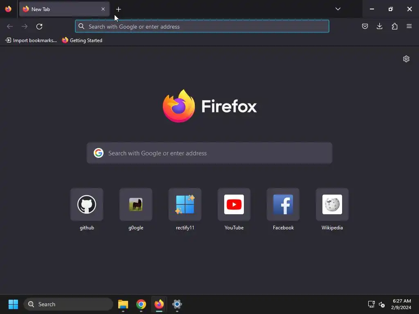419x314 pixels.
Task: Open Save to Pocket
Action: pos(365,26)
